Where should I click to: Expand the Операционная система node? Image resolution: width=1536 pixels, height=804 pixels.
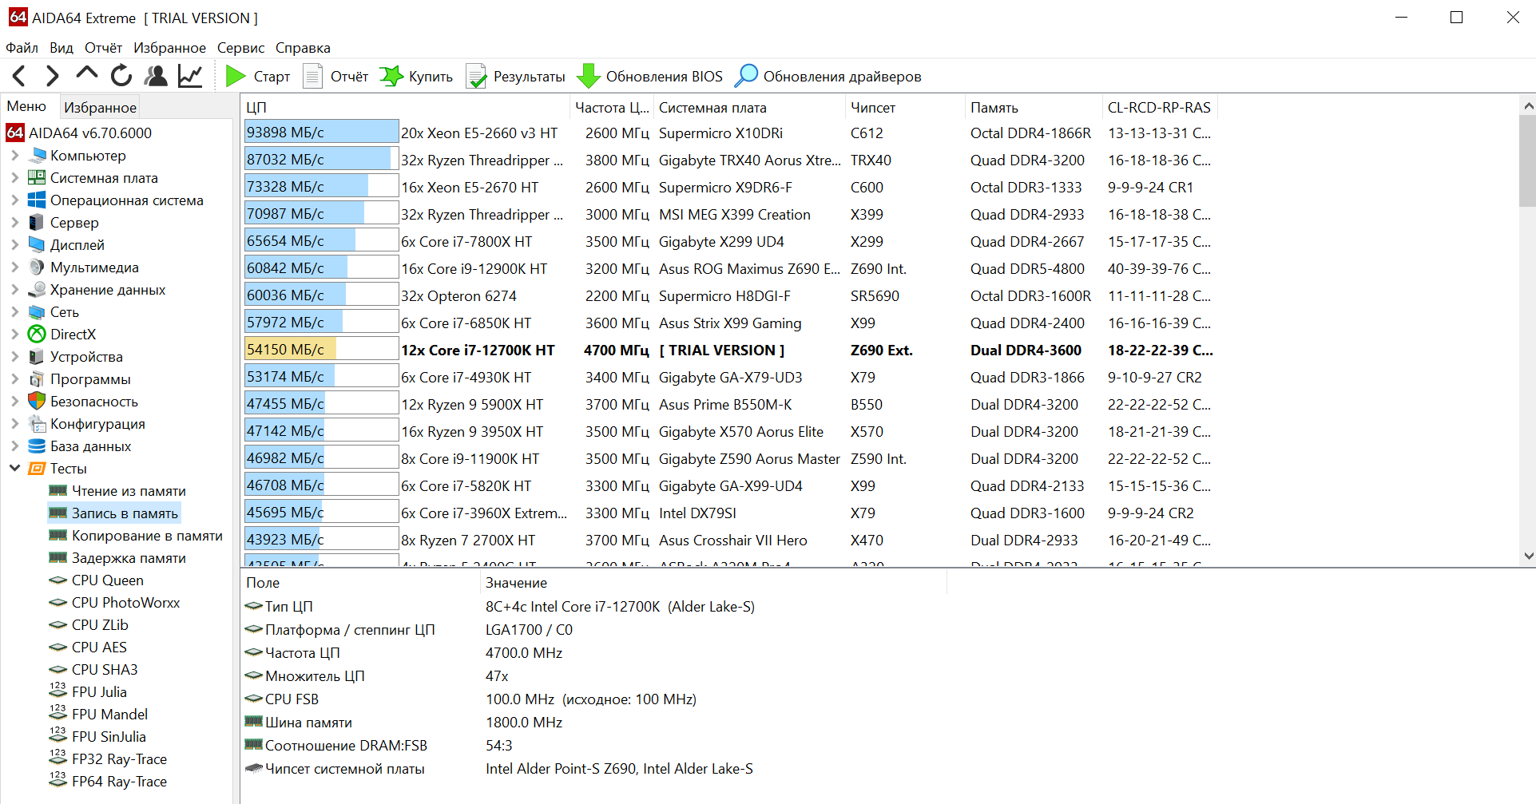point(15,200)
